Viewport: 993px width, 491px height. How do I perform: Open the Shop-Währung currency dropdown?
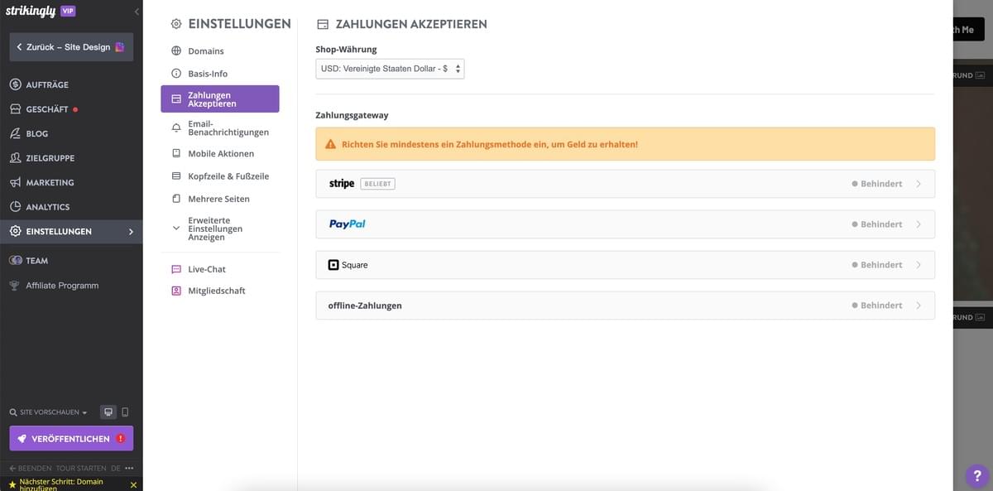[x=389, y=69]
